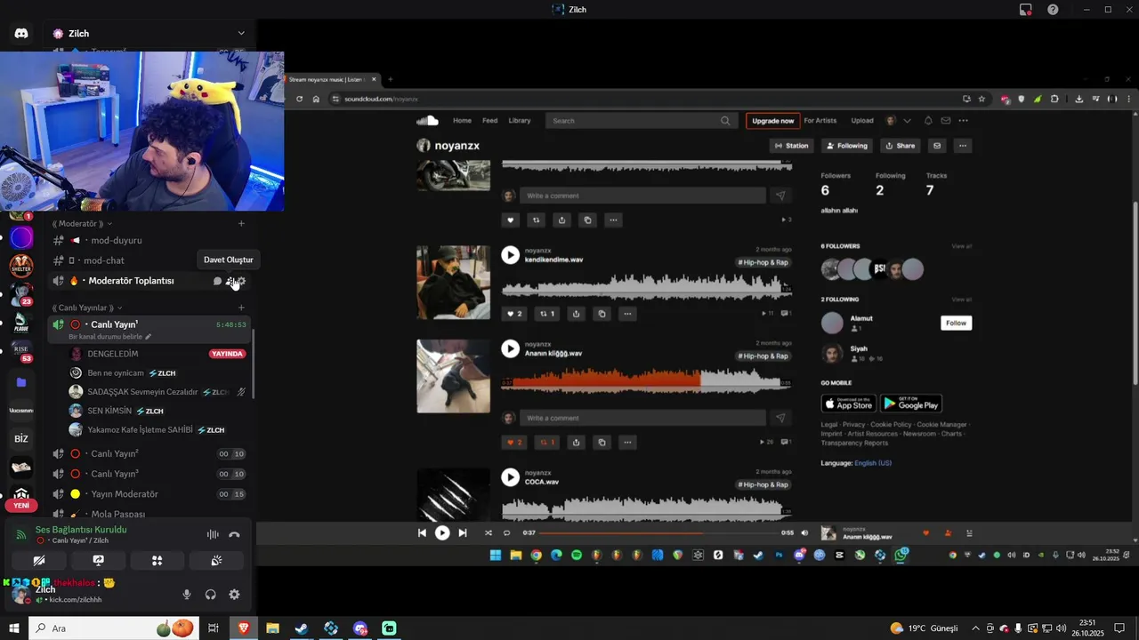Select user DENGELEDİM in voice channel
Screen dimensions: 1139x640
click(113, 354)
